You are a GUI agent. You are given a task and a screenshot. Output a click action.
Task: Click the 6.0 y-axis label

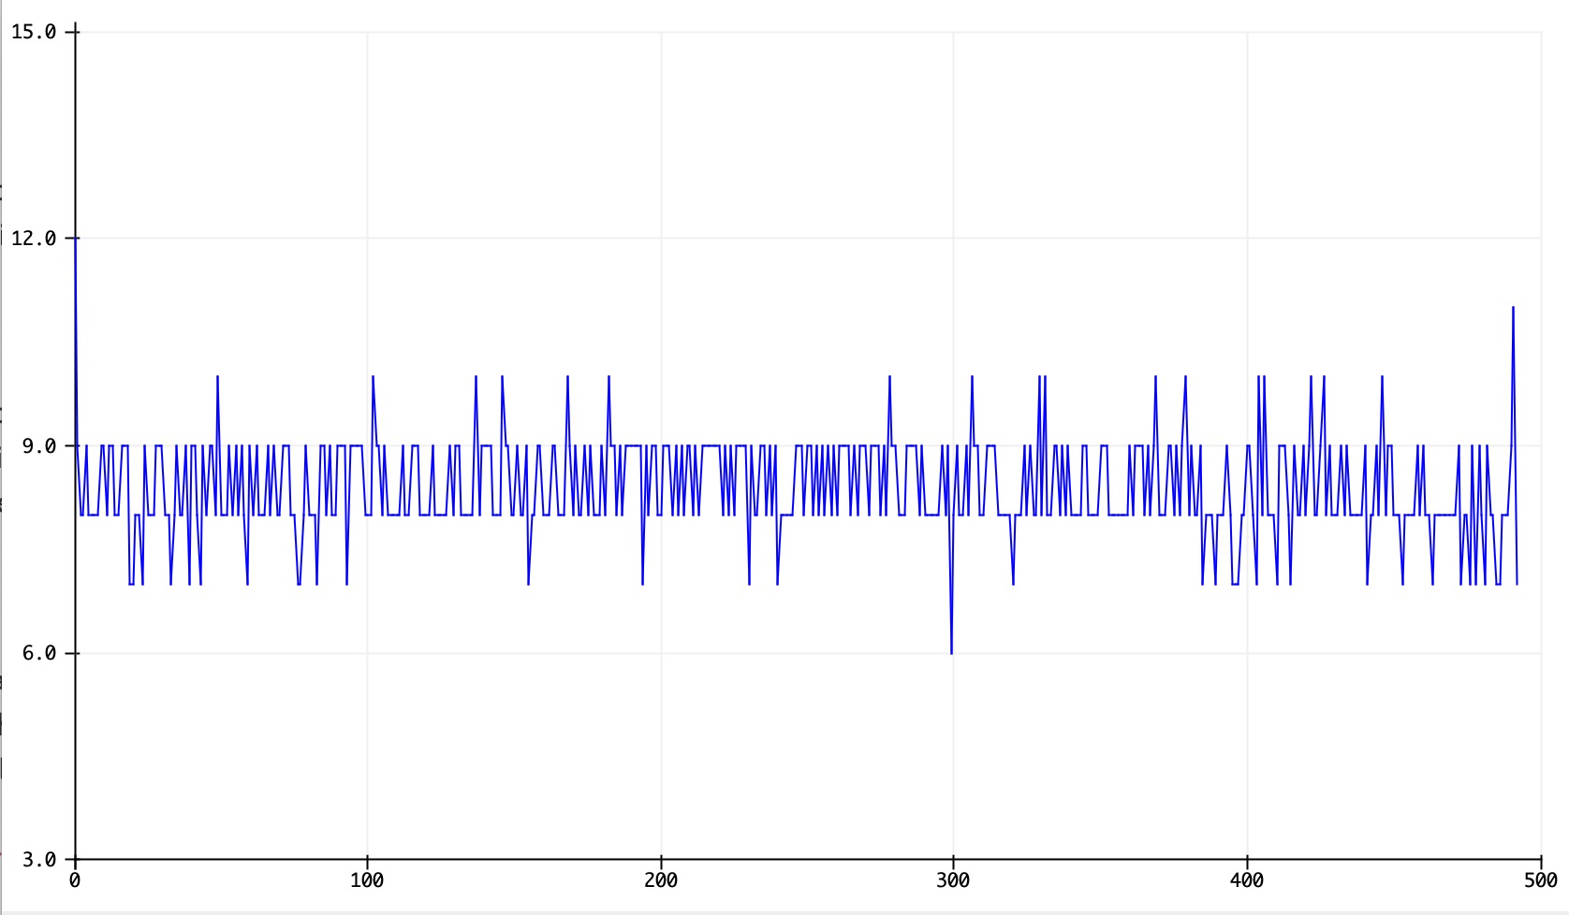(x=39, y=653)
